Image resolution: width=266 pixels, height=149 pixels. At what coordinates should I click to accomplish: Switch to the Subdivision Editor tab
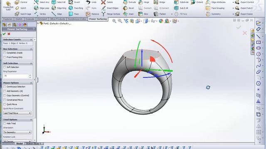[x=77, y=19]
